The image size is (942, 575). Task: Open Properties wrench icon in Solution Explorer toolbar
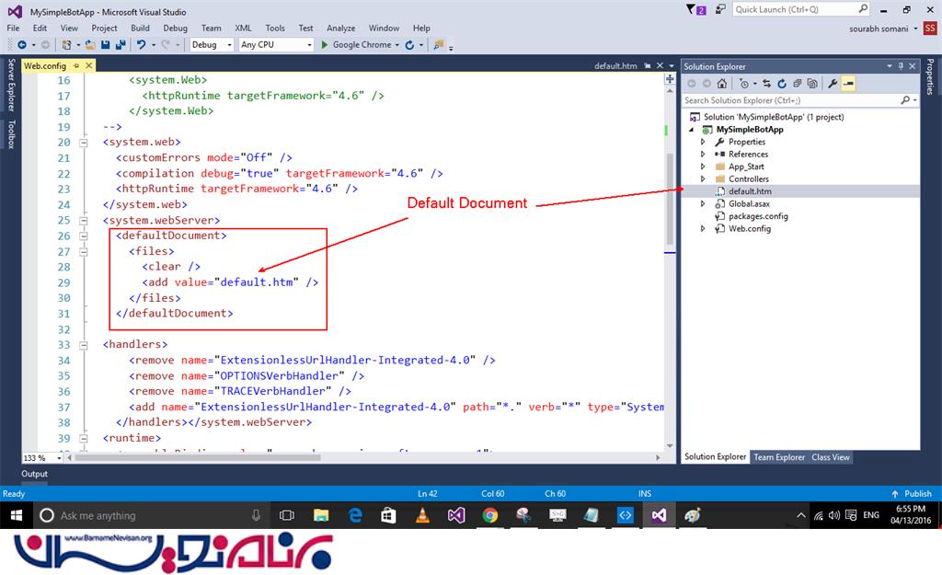pos(833,84)
